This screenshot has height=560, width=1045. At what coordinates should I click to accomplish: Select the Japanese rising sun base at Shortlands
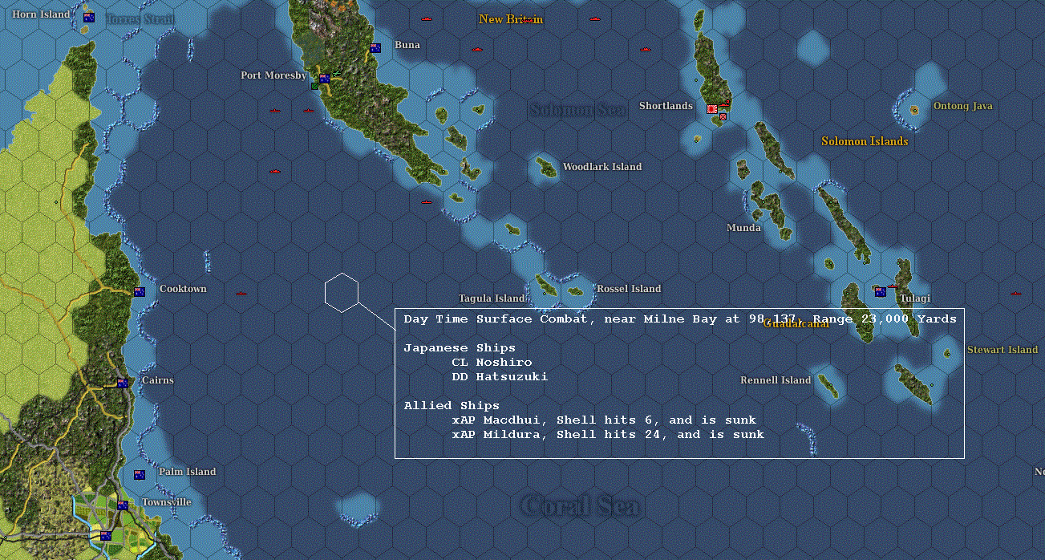point(712,108)
